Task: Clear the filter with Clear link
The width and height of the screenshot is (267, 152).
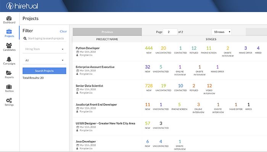Action: 63,31
